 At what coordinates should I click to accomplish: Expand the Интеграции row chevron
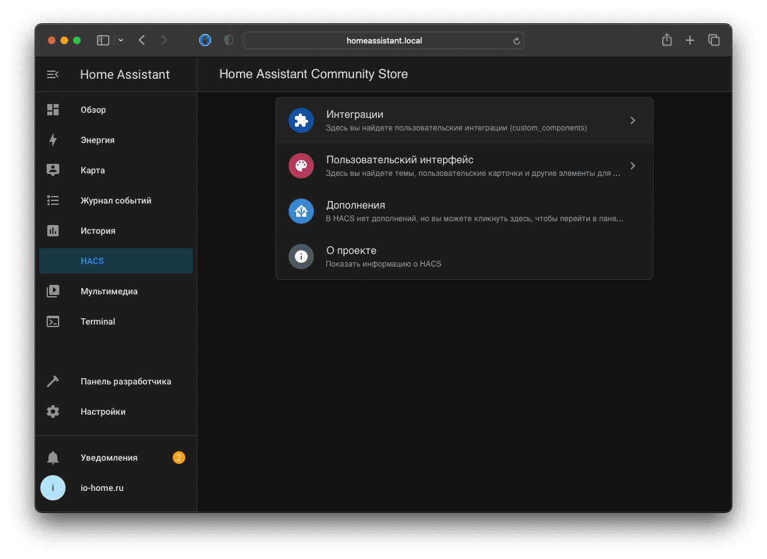point(633,120)
